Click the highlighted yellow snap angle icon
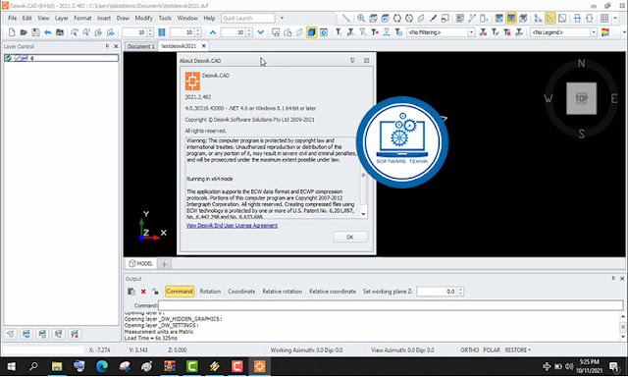The width and height of the screenshot is (628, 377). point(549,18)
